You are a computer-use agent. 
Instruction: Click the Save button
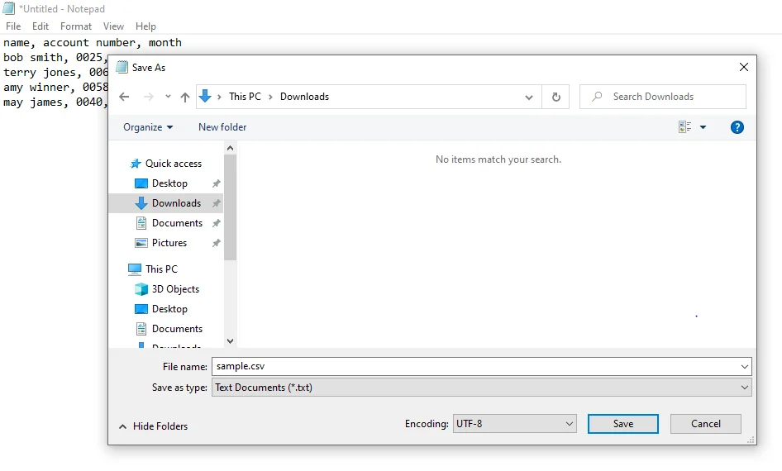(622, 424)
